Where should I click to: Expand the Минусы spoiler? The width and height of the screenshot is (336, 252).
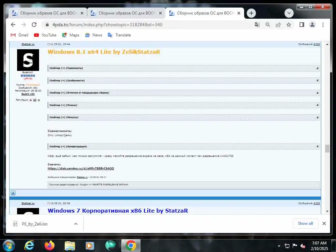[184, 117]
